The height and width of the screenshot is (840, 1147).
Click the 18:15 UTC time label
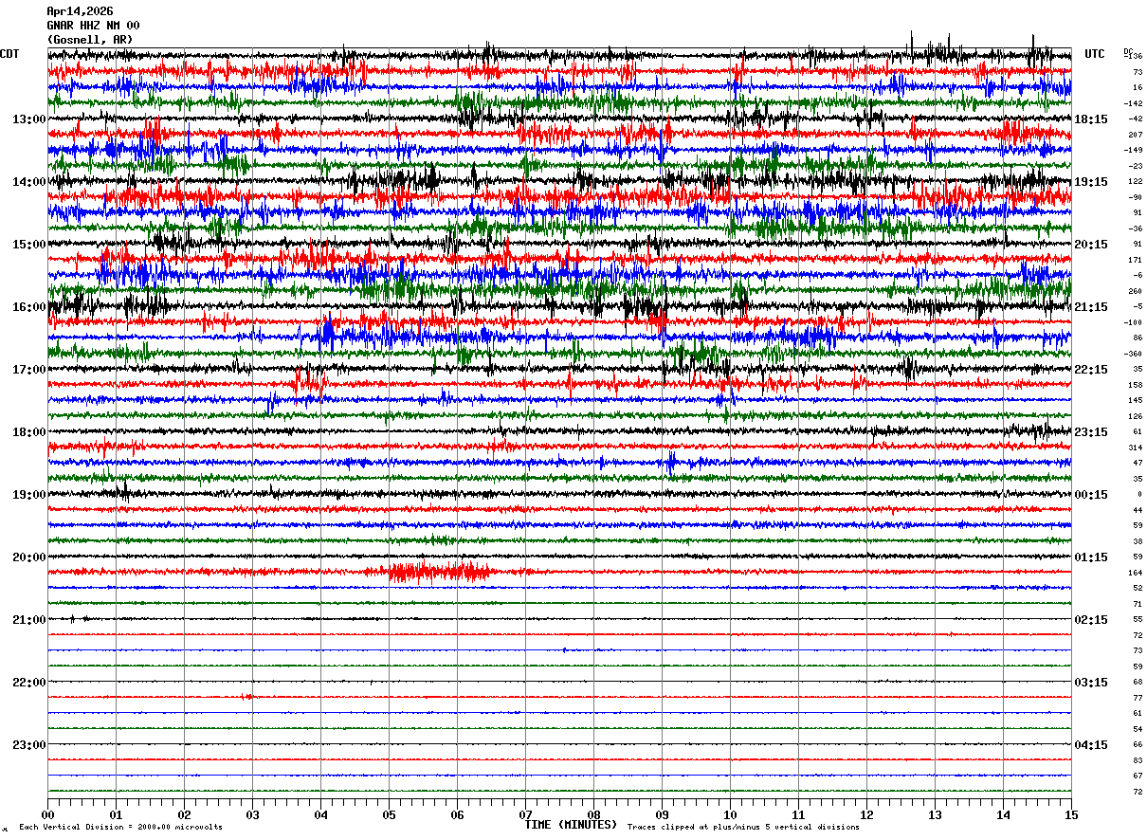tap(1091, 119)
